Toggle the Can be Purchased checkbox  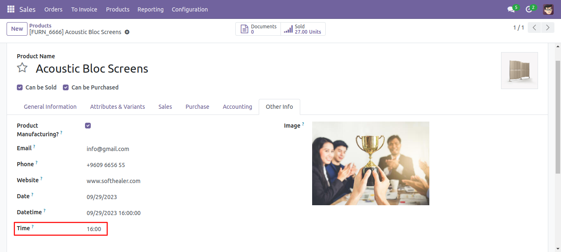tap(66, 87)
